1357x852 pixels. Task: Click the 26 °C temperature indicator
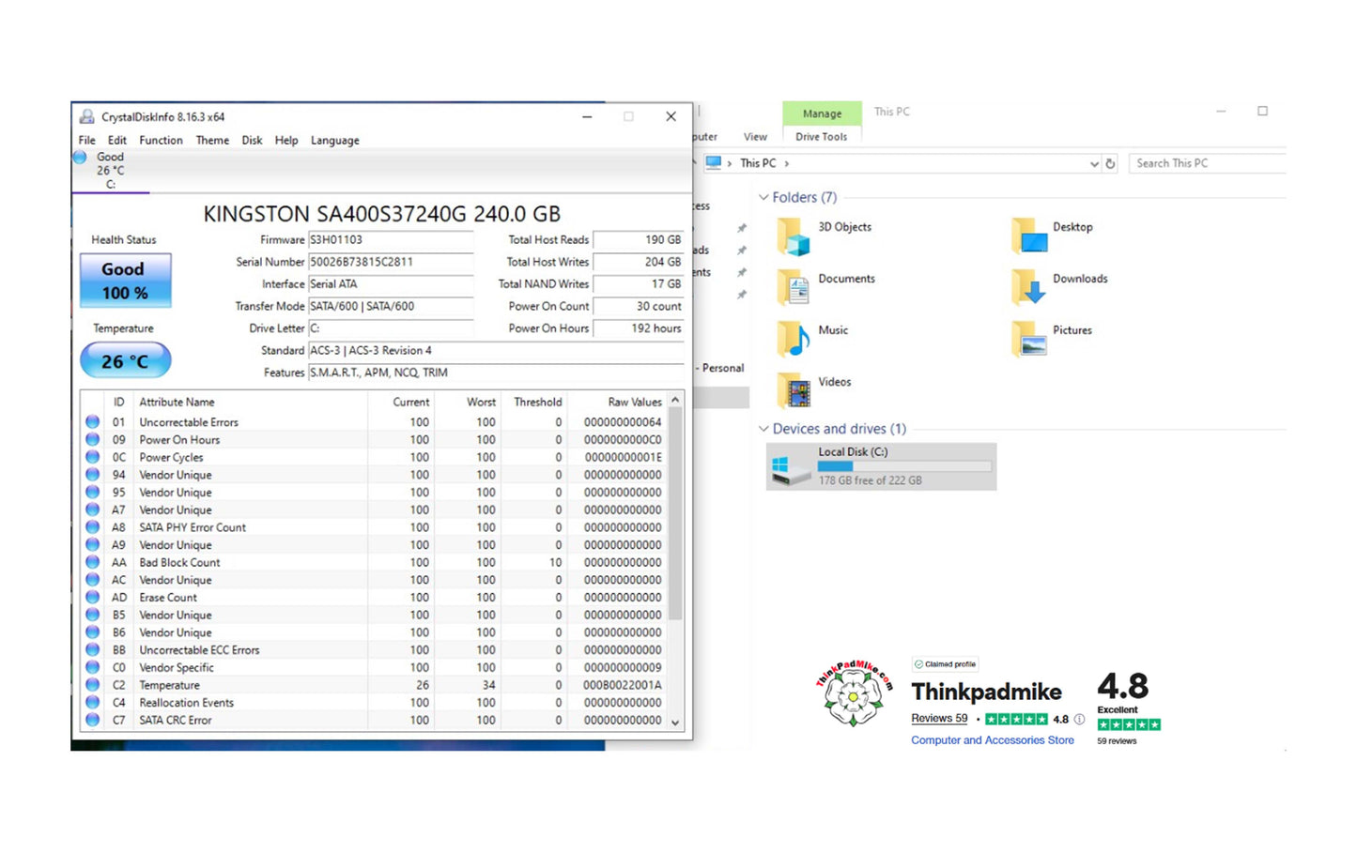coord(125,361)
